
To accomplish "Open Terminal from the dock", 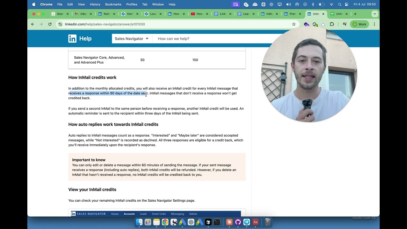I will tap(217, 222).
